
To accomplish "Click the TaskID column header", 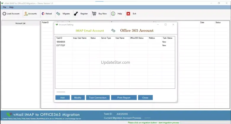I will pyautogui.click(x=59, y=38).
